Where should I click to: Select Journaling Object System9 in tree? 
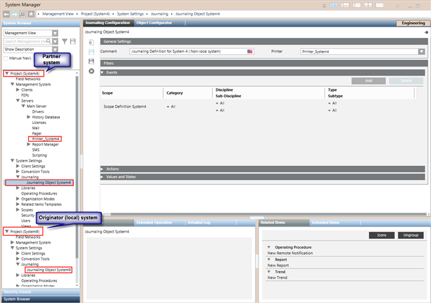[49, 270]
